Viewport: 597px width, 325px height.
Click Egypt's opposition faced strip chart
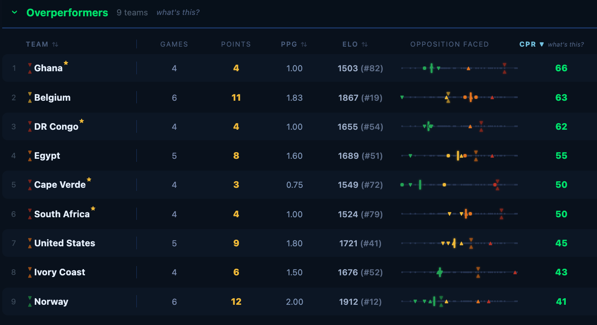pyautogui.click(x=459, y=156)
